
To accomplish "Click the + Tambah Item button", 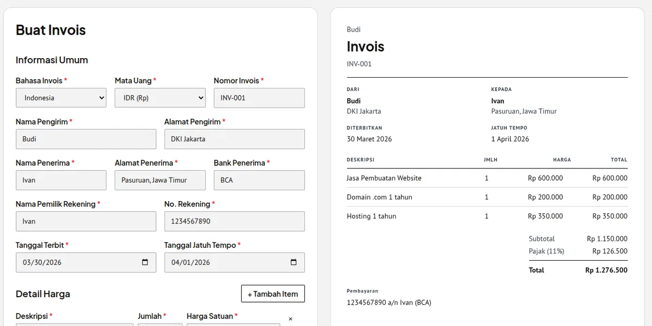I will point(273,294).
